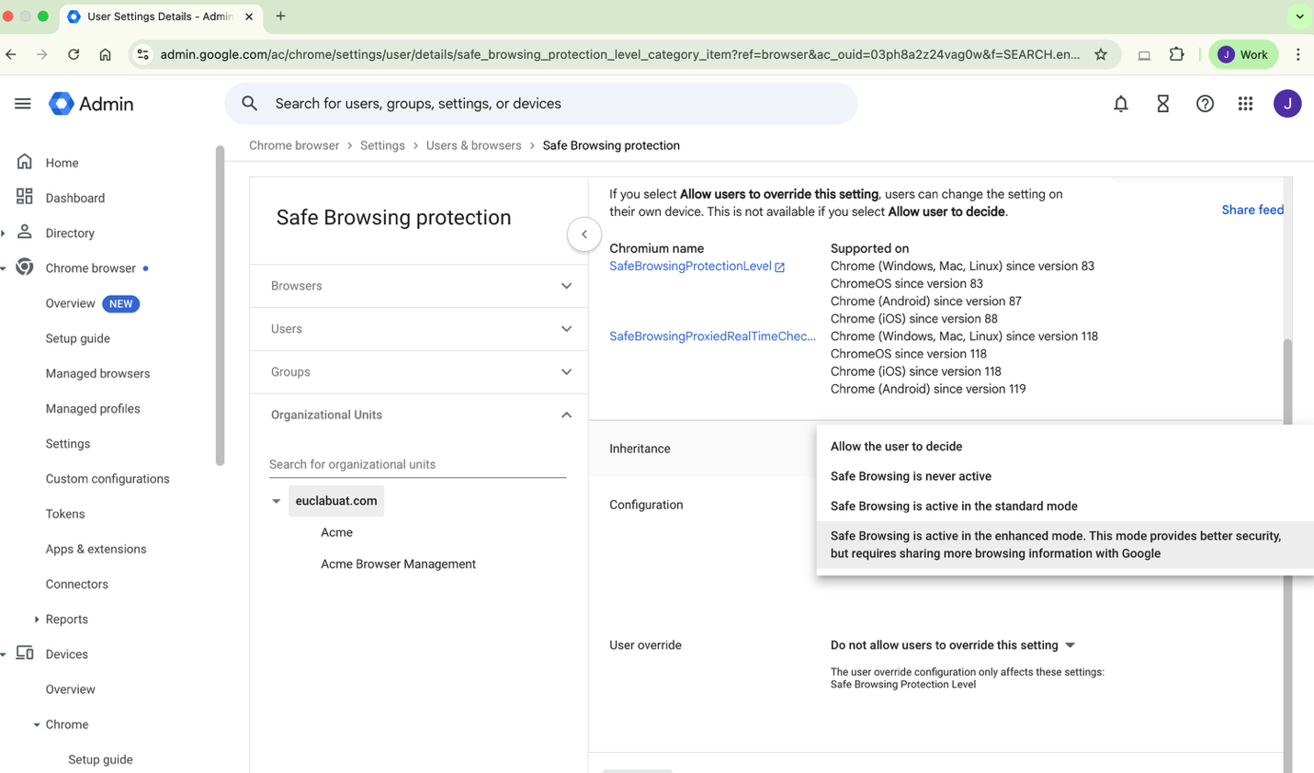1314x773 pixels.
Task: Open the SafeBrowsingProtectionLevel link
Action: 690,266
